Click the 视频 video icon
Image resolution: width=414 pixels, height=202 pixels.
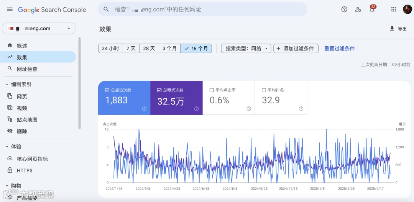tap(10, 108)
